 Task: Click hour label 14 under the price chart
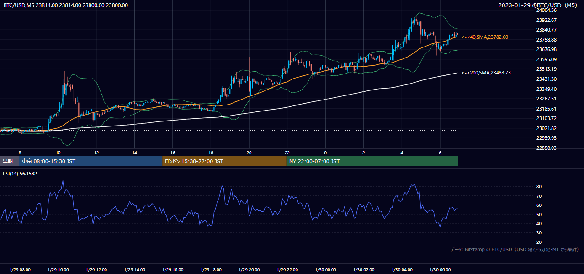point(134,153)
